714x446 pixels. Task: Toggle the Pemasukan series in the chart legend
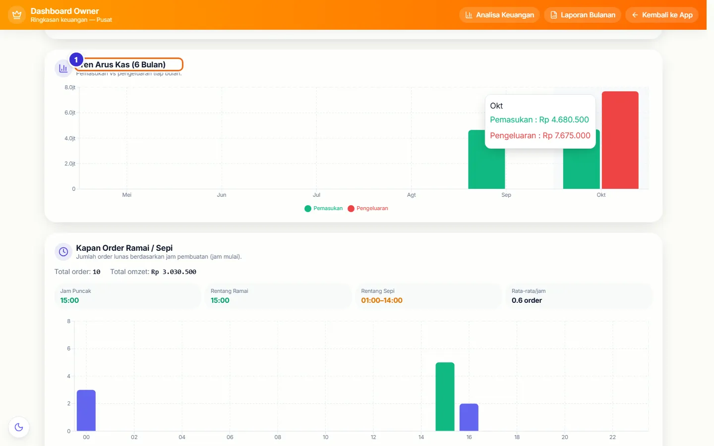coord(324,209)
